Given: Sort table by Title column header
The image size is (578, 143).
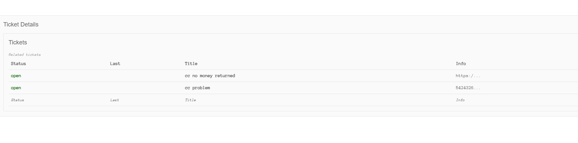Looking at the screenshot, I should [x=191, y=64].
